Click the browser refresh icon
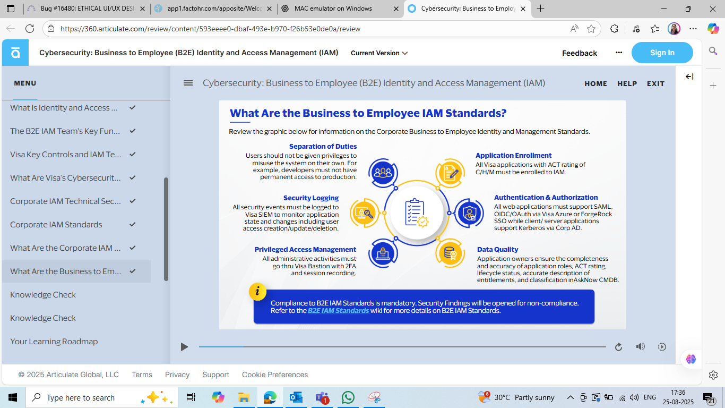725x408 pixels. coord(30,29)
